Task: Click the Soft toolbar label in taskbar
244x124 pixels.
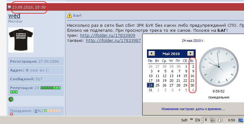Action: [x=184, y=120]
